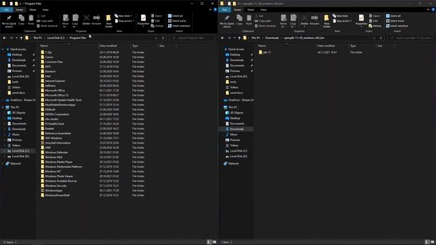Create New folder in Program Files window

click(x=109, y=21)
